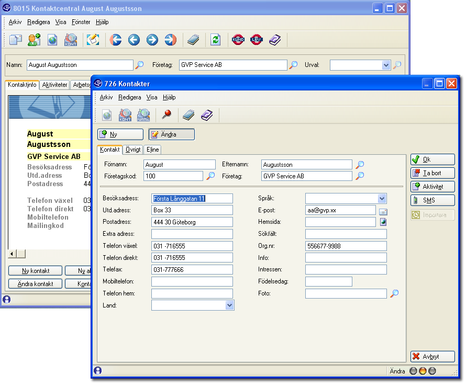Click into the Besöksadress input field
Screen dimensions: 466x388
tap(192, 198)
